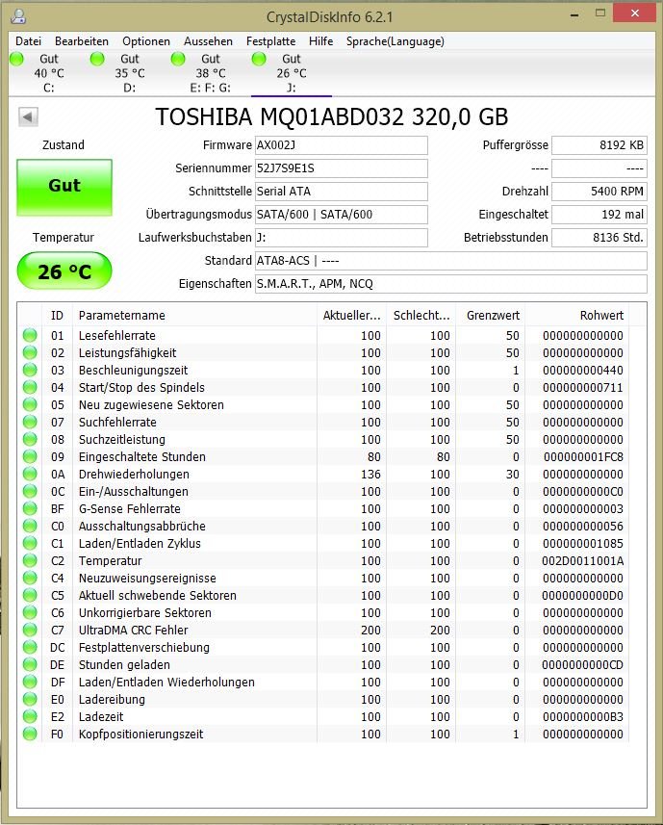Click the Parametername column header
663x825 pixels.
click(x=195, y=315)
